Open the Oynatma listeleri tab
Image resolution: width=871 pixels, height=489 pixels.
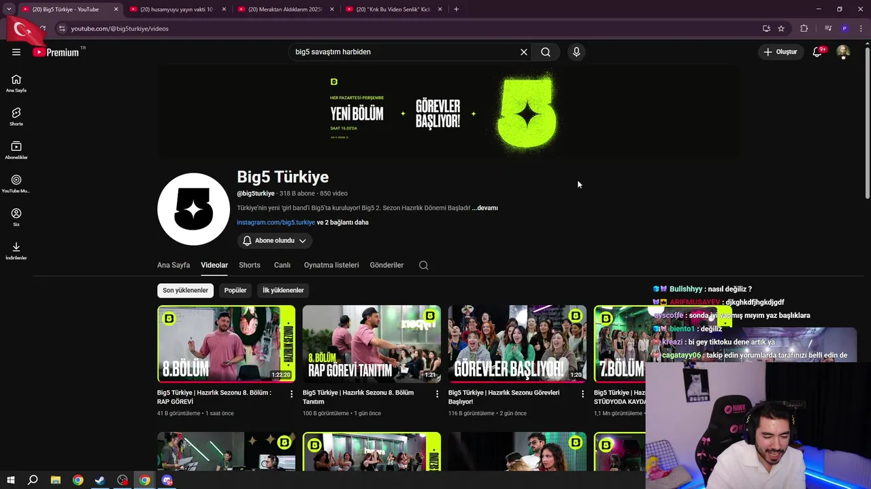(x=331, y=265)
